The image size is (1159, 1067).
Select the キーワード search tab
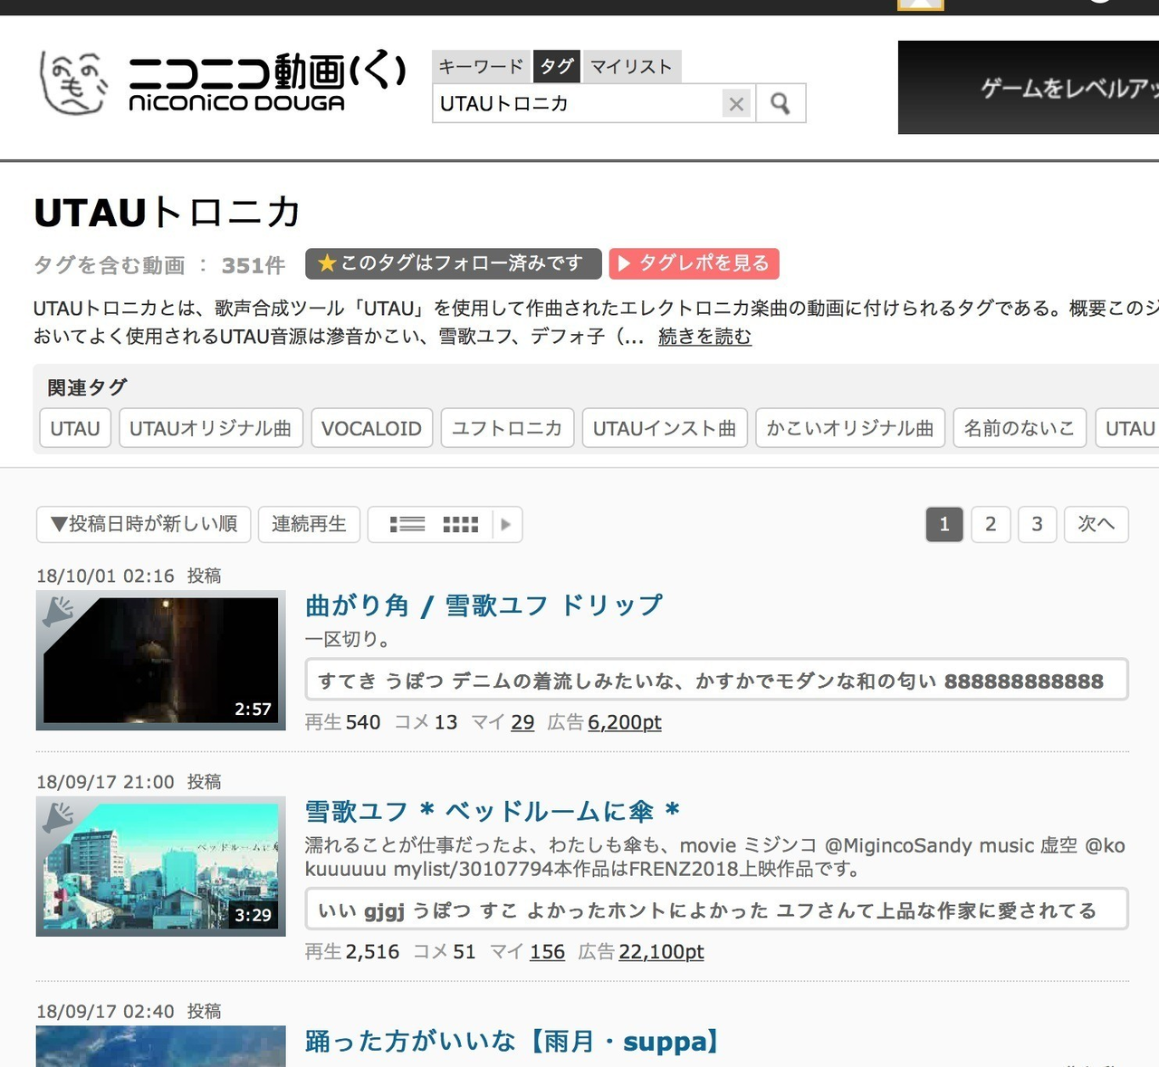click(481, 66)
